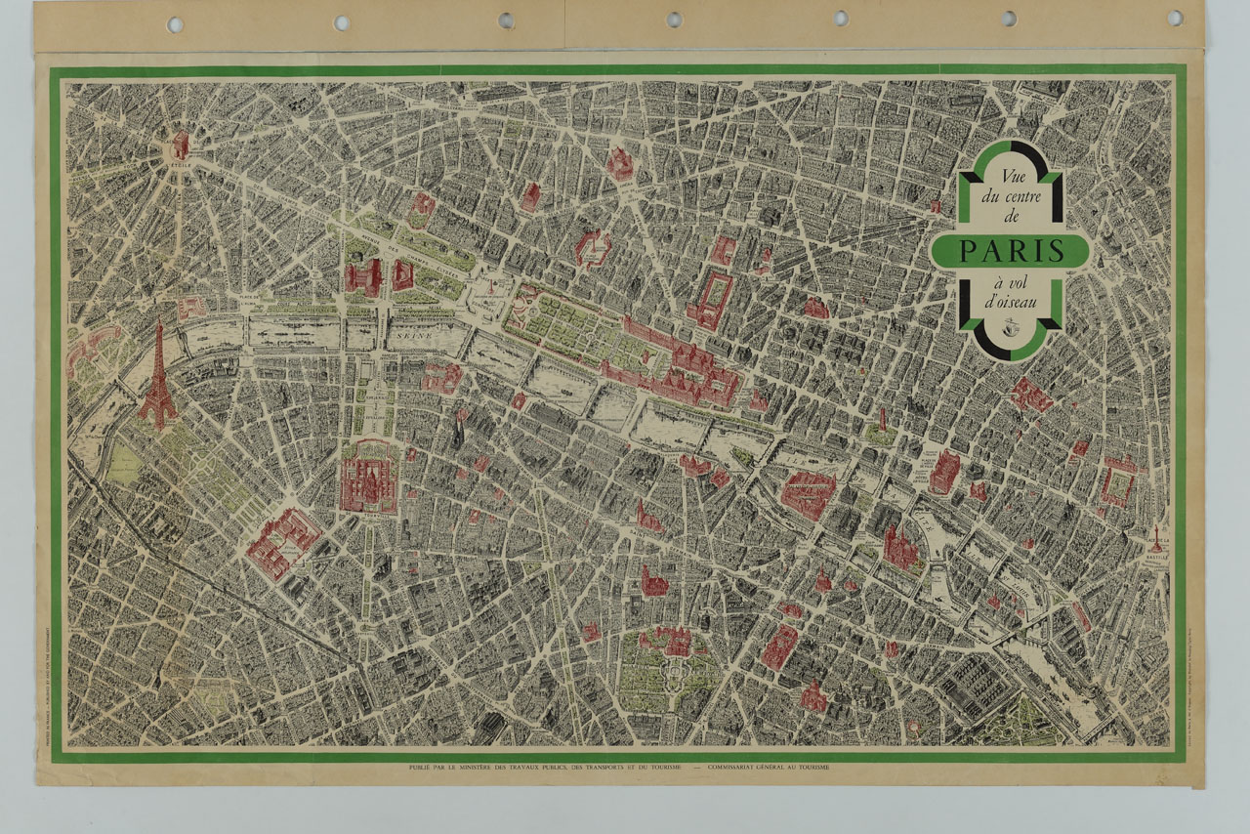Viewport: 1250px width, 834px height.
Task: Click the Tuileries garden green area
Action: tap(566, 326)
